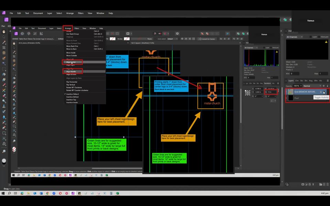Toggle visibility of the Grid layer
This screenshot has width=330, height=206.
click(x=324, y=92)
